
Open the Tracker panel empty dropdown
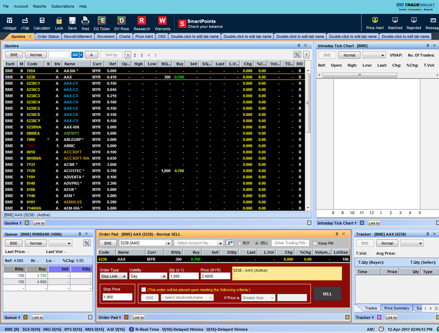point(411,243)
